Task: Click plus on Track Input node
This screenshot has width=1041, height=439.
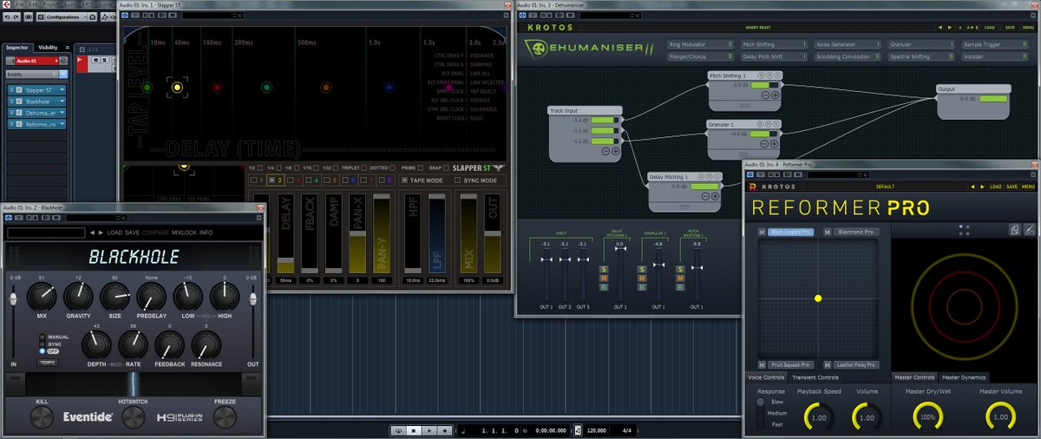Action: point(616,151)
